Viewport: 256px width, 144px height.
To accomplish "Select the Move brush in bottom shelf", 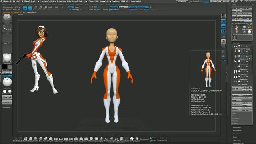I will (41, 139).
